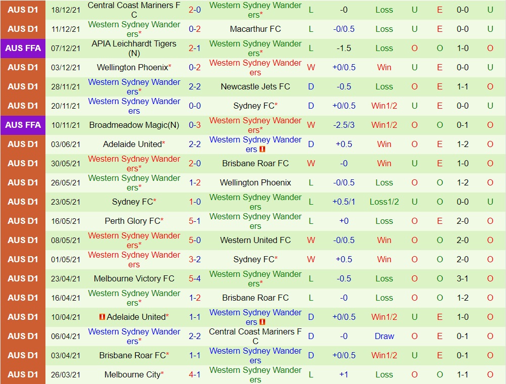Open Western United FC team link
The height and width of the screenshot is (384, 506).
tap(255, 241)
